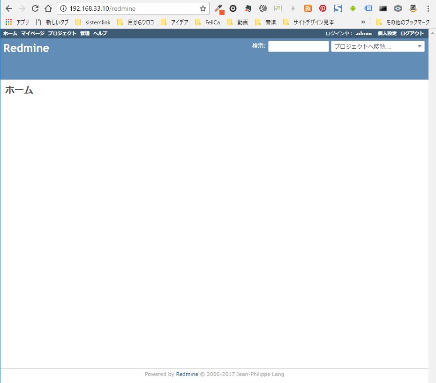Open the green document list extension
436x383 pixels.
tap(278, 8)
